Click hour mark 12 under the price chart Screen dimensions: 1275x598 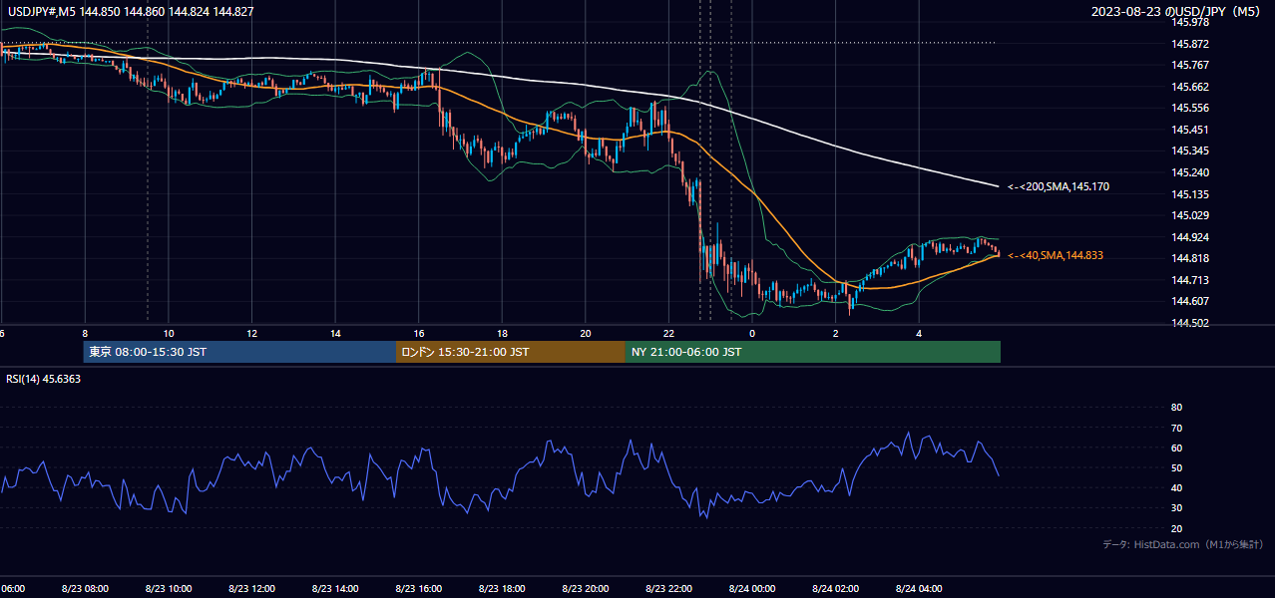pyautogui.click(x=251, y=333)
